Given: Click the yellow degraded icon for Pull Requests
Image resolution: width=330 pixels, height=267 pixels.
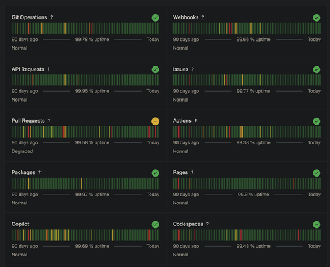Looking at the screenshot, I should (x=155, y=121).
